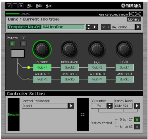Click the ONLINE status indicator
Image resolution: width=148 pixels, height=139 pixels.
[18, 14]
